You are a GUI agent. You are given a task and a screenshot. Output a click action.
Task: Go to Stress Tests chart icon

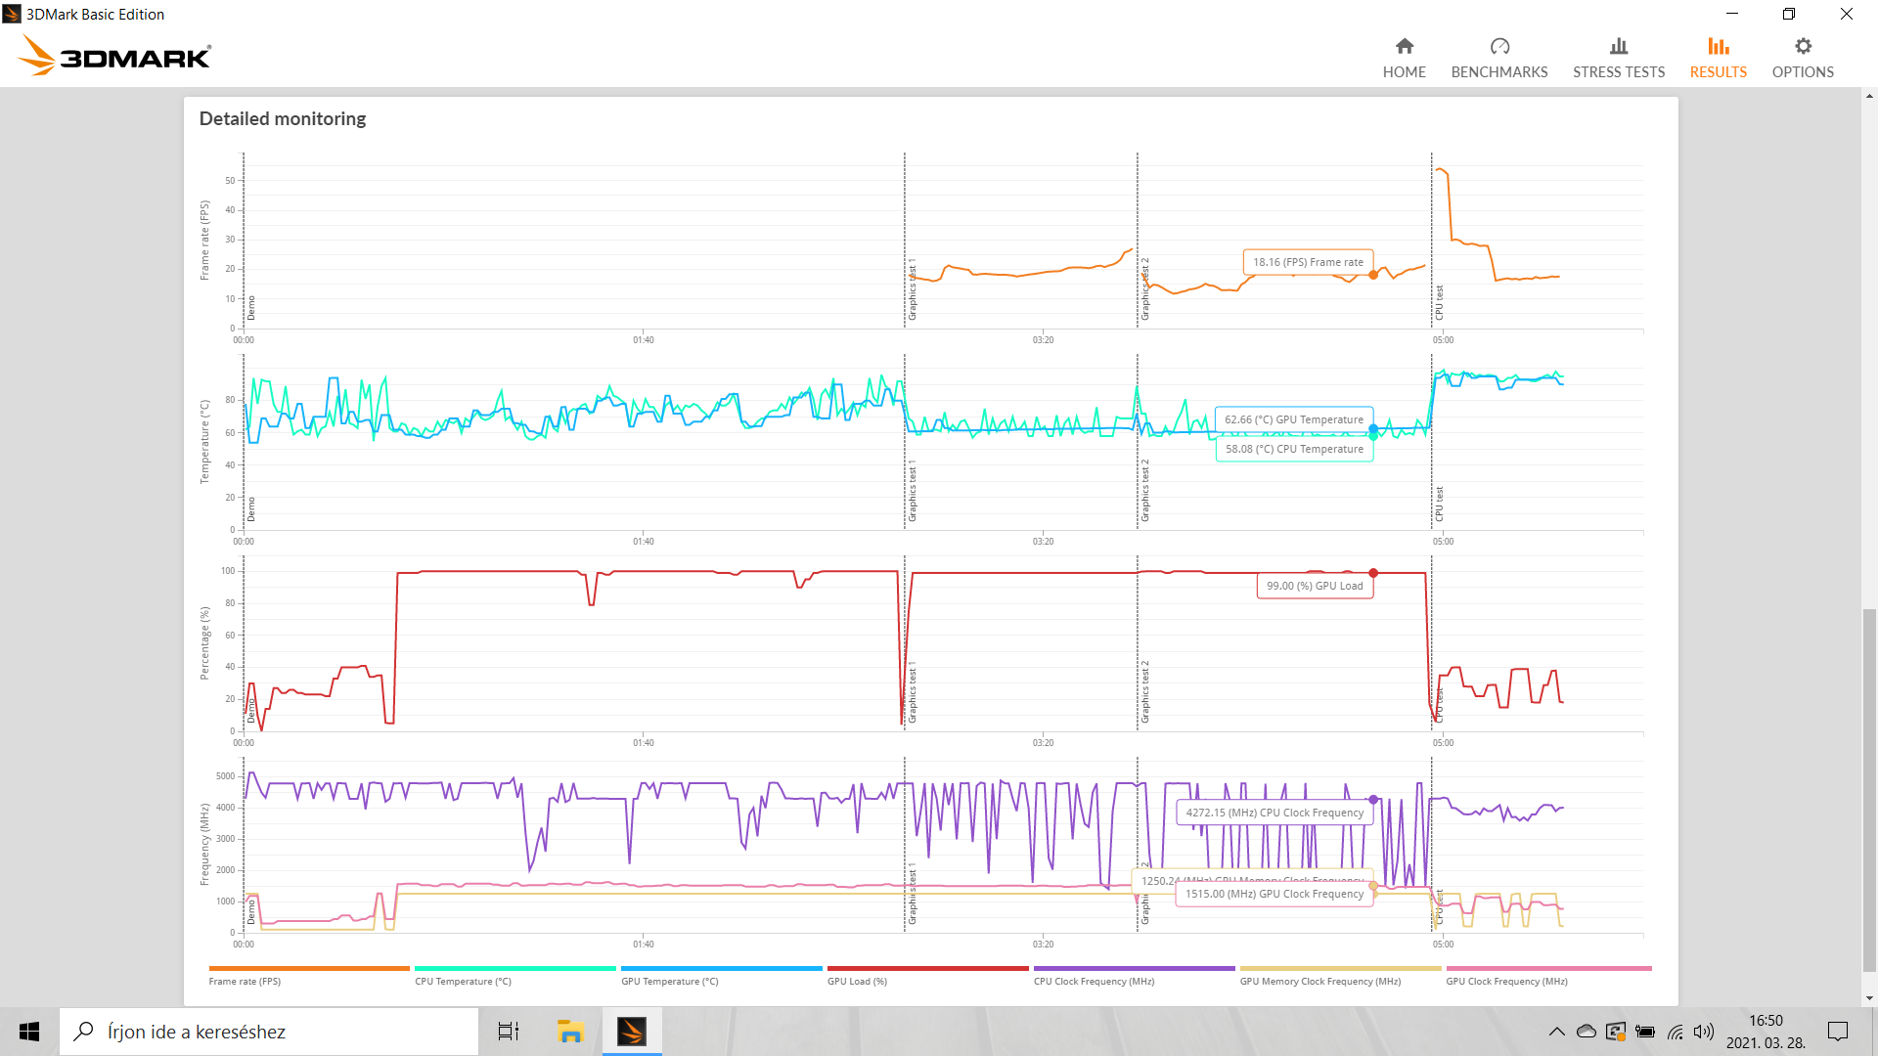click(x=1618, y=46)
